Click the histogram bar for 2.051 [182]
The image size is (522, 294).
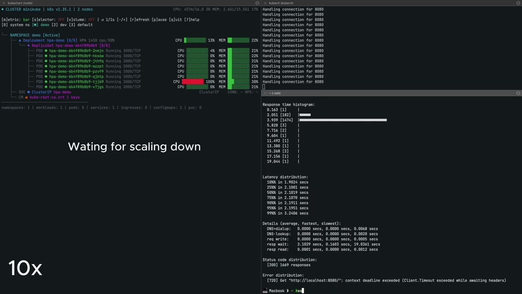coord(305,115)
